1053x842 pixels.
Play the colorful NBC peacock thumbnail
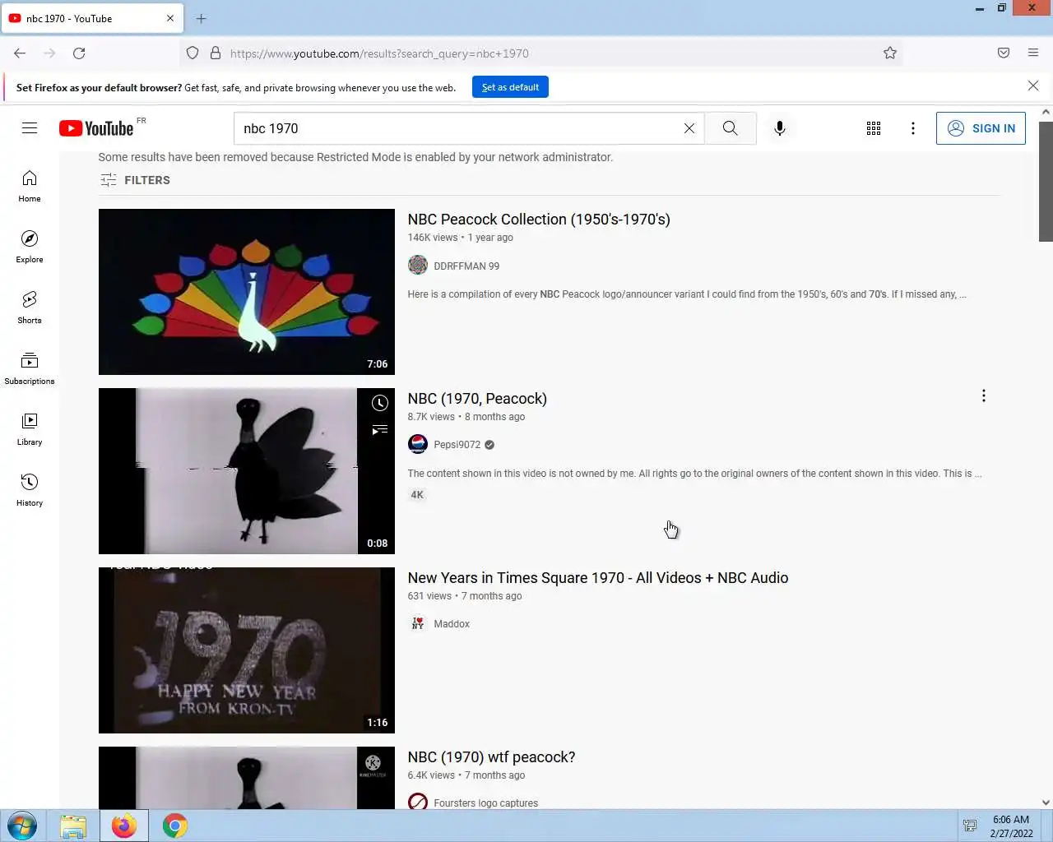[247, 292]
